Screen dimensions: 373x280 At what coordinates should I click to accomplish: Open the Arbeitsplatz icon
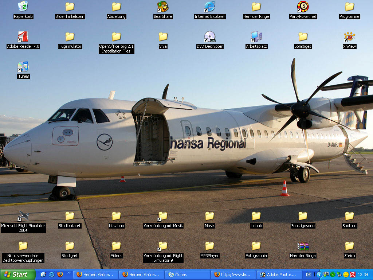coord(256,36)
